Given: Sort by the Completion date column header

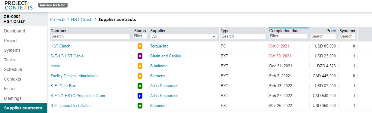Looking at the screenshot, I should pos(284,31).
